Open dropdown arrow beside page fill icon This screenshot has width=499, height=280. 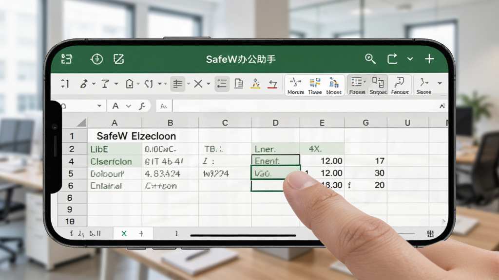coord(138,84)
